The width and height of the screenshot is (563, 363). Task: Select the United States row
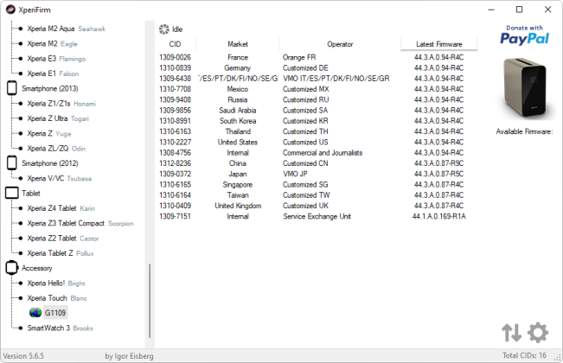pos(317,142)
